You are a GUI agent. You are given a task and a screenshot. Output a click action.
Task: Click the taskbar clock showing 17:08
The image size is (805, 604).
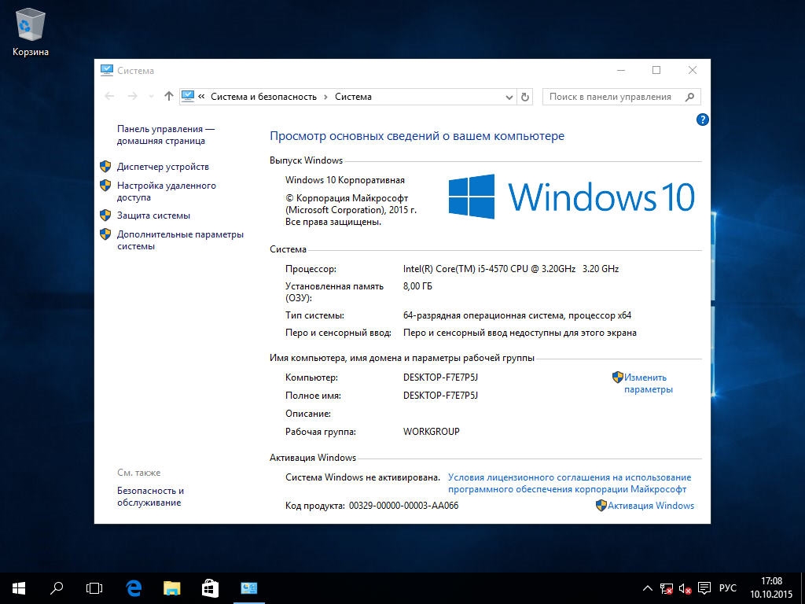[771, 588]
